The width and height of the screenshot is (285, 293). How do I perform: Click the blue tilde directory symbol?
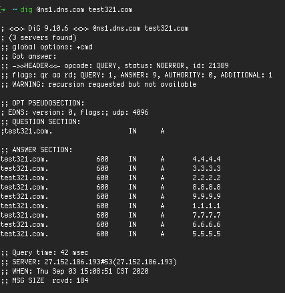(15, 10)
